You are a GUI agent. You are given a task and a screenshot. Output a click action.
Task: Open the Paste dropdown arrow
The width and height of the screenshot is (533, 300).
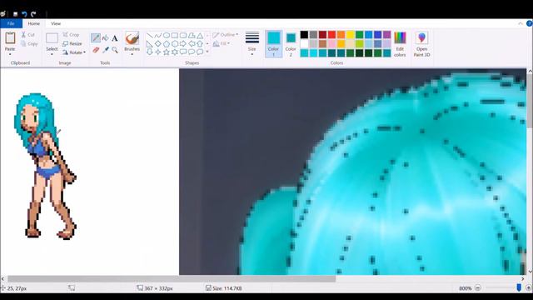click(10, 54)
